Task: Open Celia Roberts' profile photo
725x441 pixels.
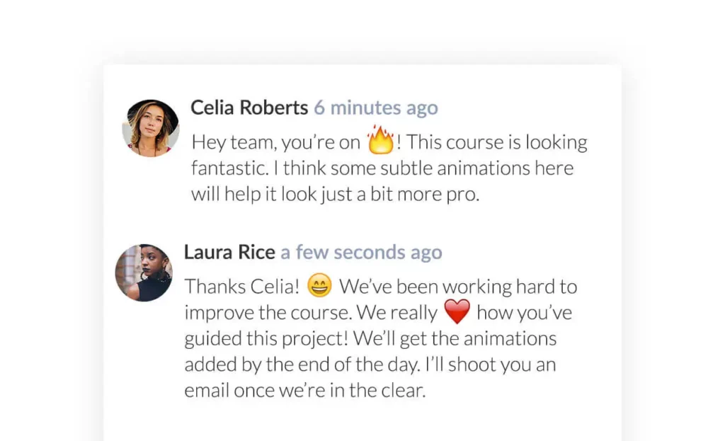Action: click(x=151, y=128)
